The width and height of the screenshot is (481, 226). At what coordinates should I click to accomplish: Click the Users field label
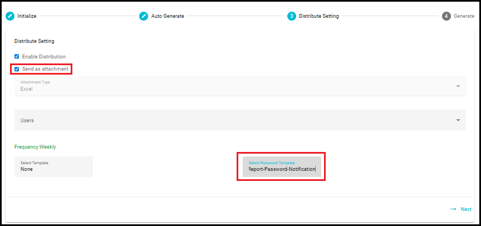(x=27, y=120)
